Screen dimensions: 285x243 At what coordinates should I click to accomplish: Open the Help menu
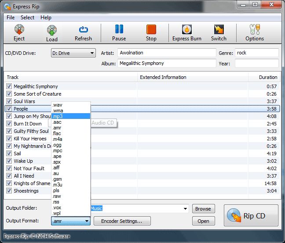tap(46, 18)
